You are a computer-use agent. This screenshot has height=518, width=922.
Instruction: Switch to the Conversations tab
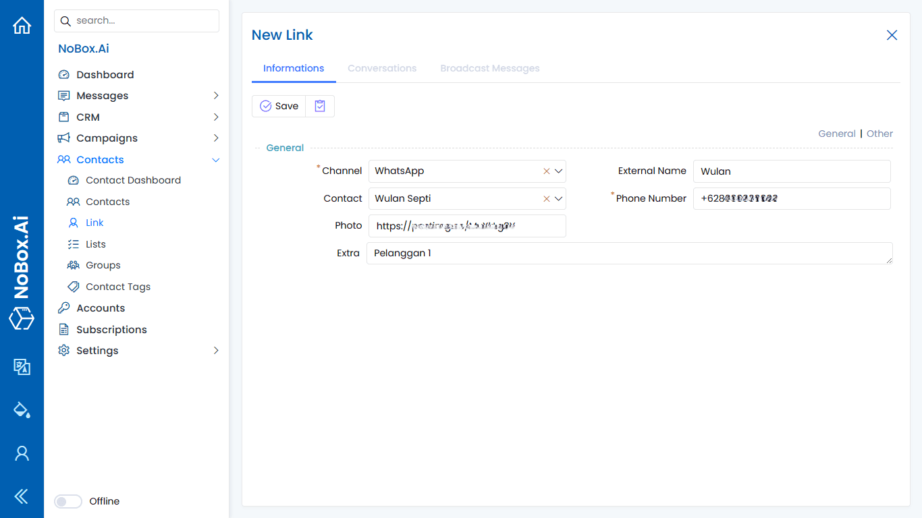tap(382, 68)
